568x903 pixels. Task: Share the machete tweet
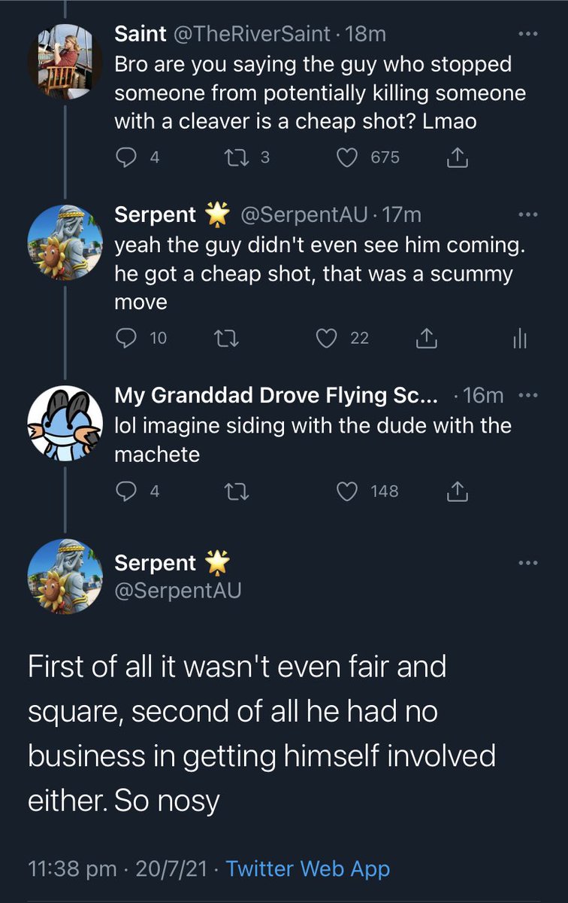coord(458,491)
